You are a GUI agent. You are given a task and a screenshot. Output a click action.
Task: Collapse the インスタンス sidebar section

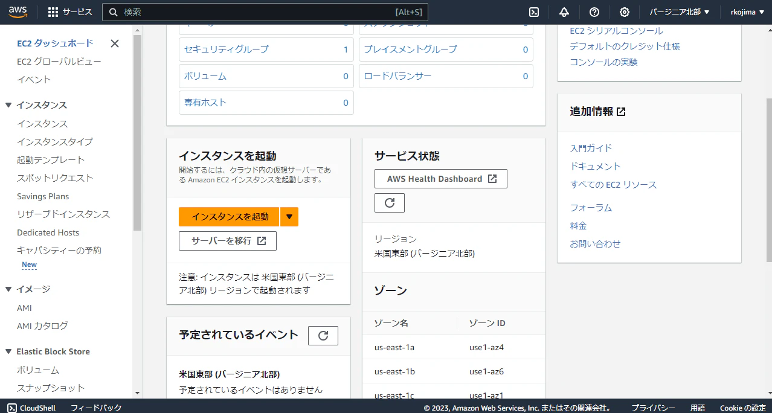pos(8,105)
